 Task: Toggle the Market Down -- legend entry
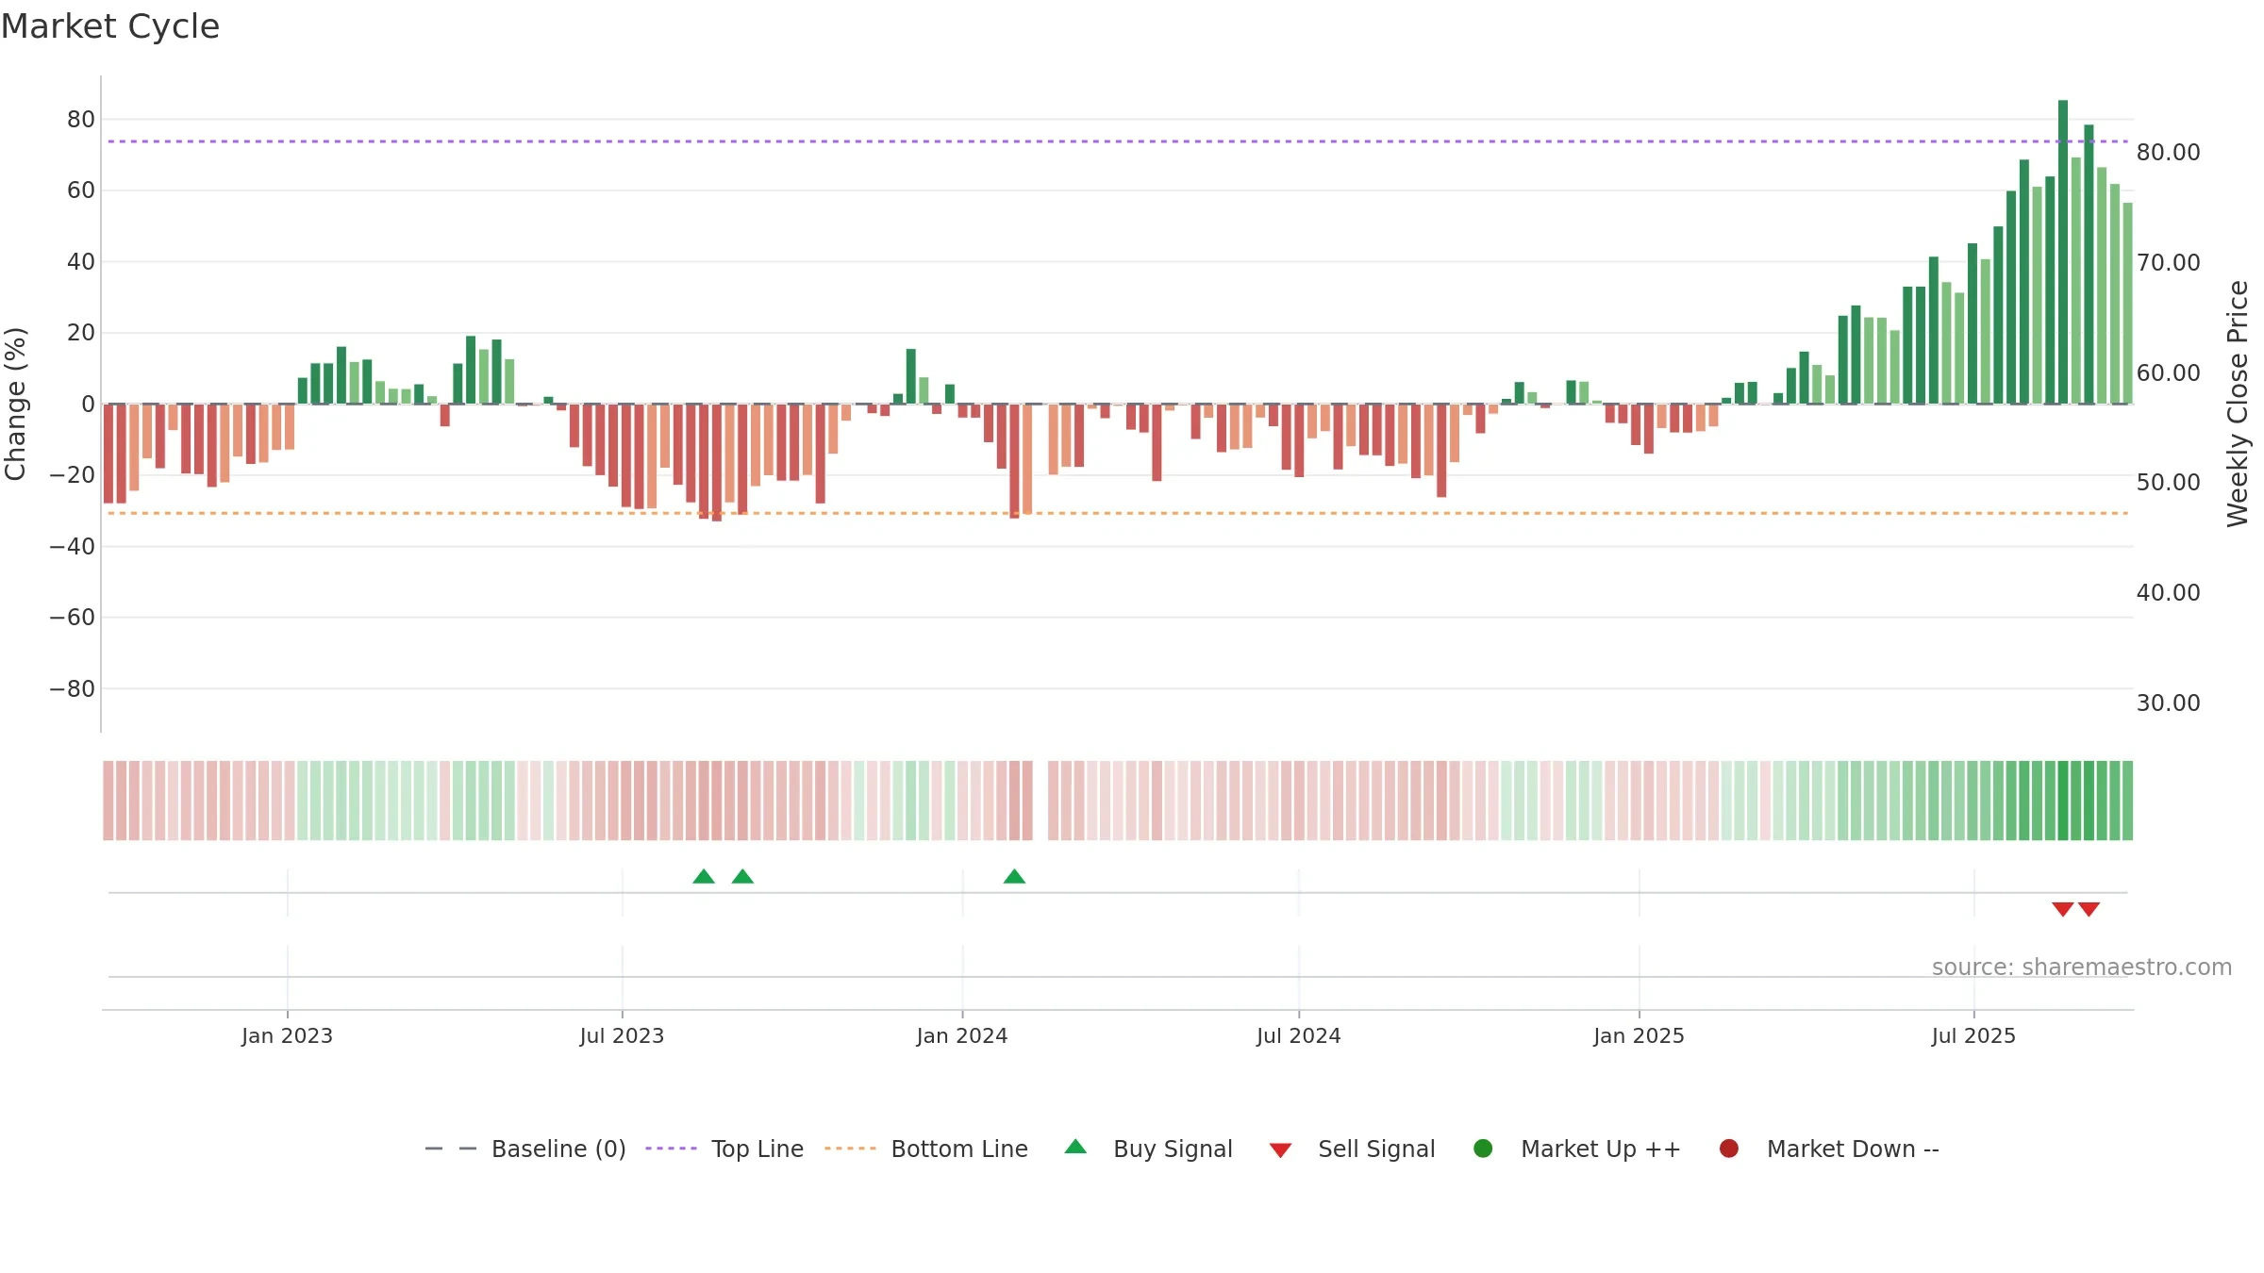click(x=1829, y=1149)
